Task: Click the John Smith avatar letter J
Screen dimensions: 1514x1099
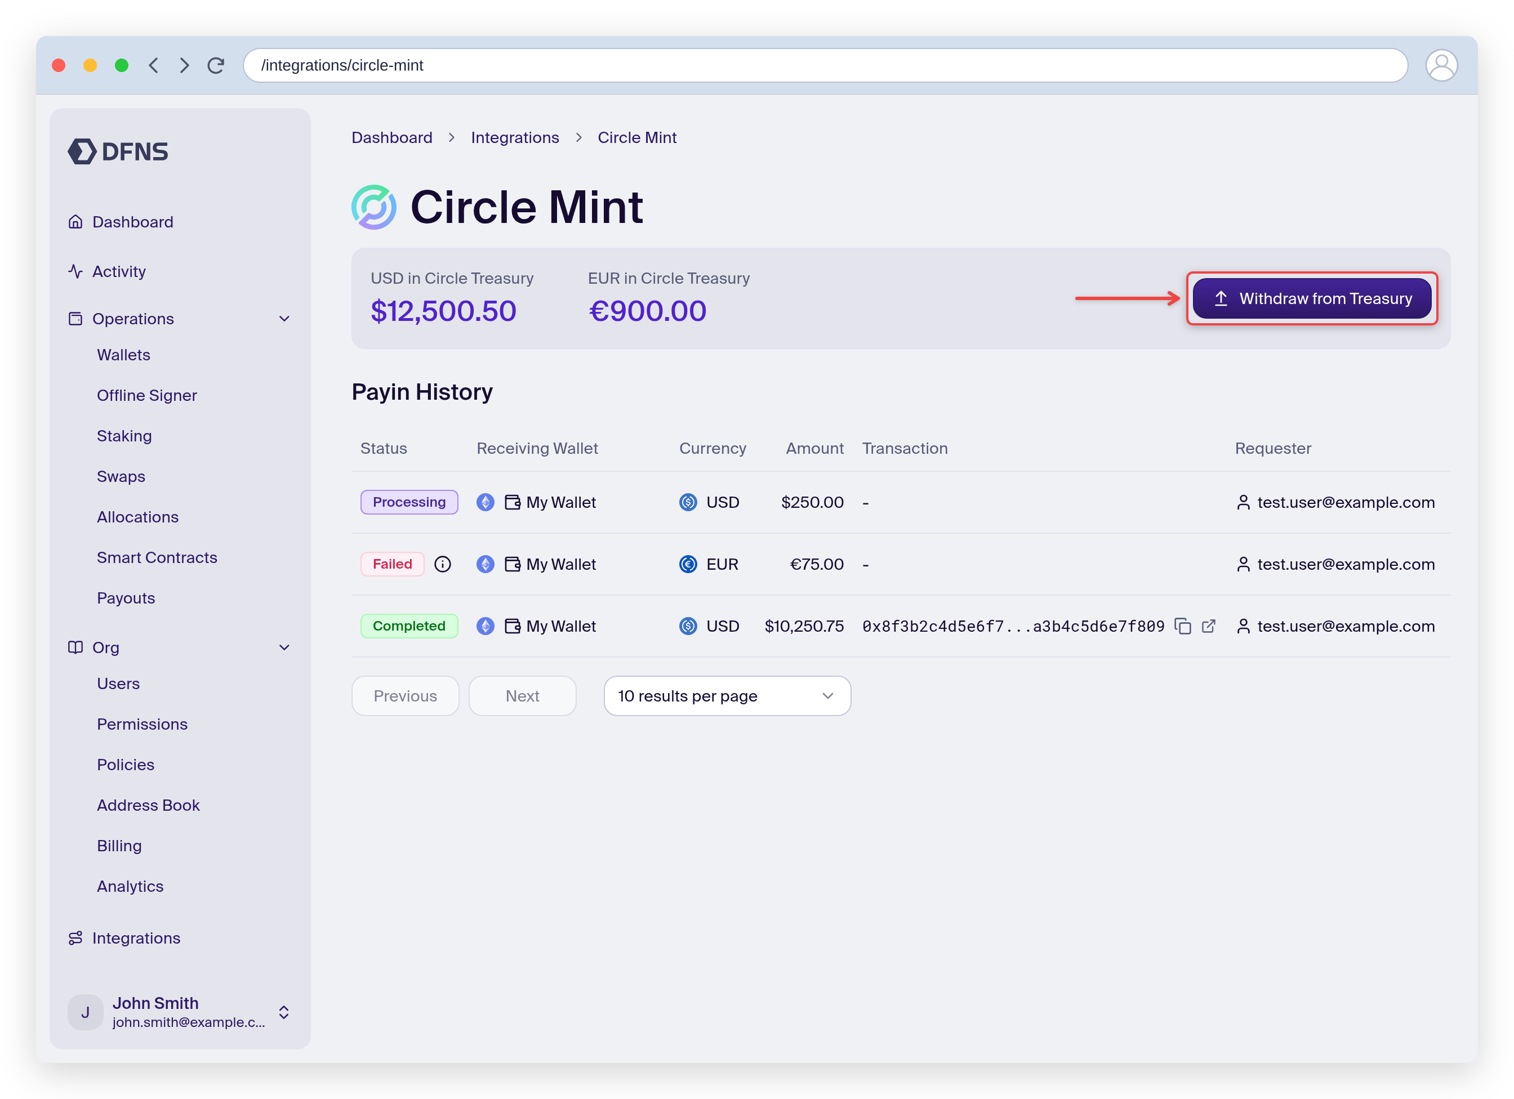Action: (x=86, y=1012)
